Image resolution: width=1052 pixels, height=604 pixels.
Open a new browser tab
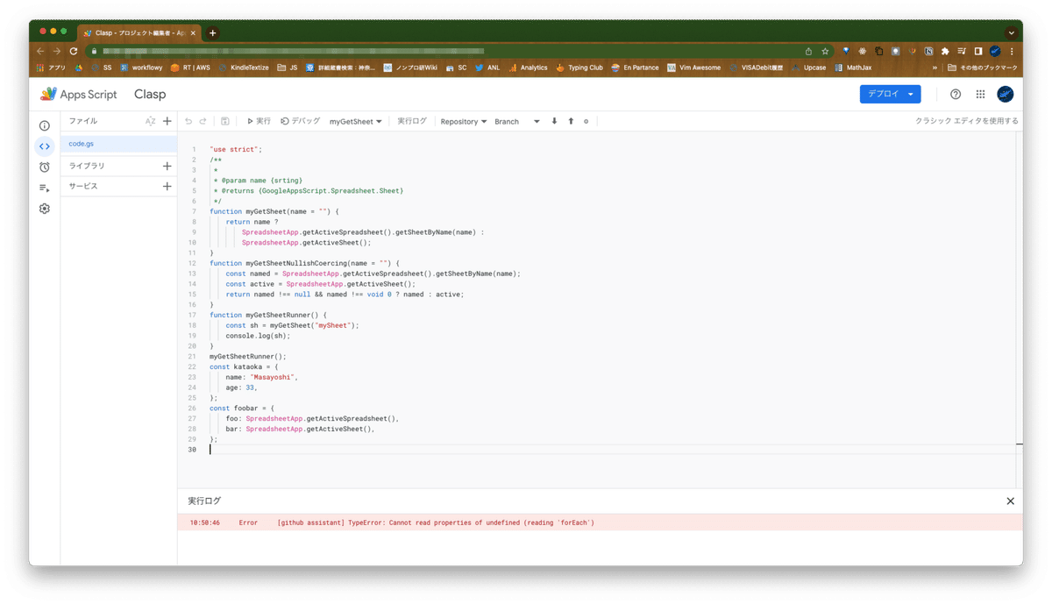[x=212, y=32]
